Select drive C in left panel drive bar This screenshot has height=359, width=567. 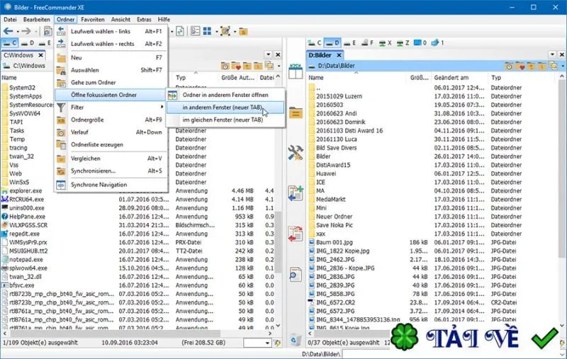point(10,43)
